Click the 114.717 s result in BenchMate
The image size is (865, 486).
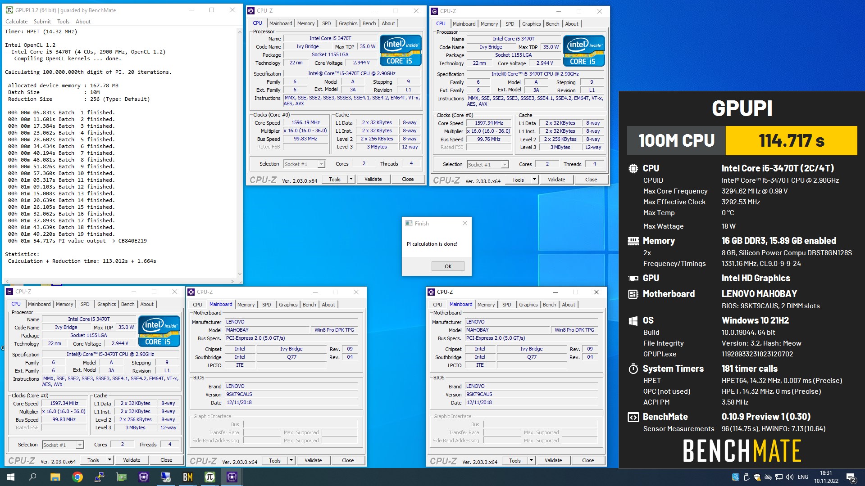(x=791, y=141)
